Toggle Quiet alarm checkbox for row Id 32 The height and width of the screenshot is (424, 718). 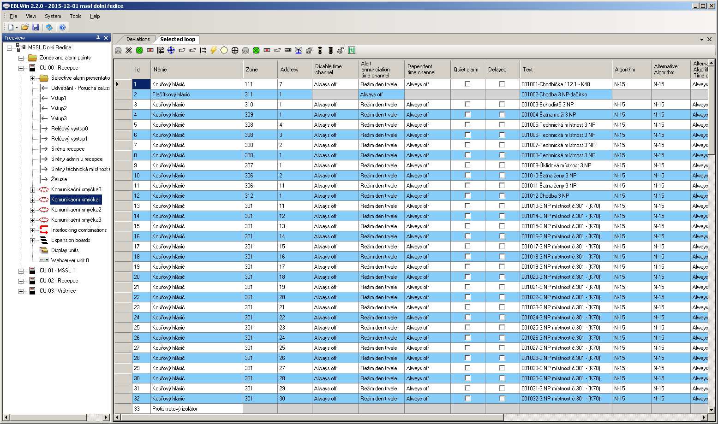(x=467, y=398)
